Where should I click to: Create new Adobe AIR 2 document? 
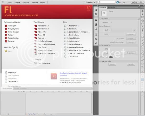pyautogui.click(x=40, y=32)
